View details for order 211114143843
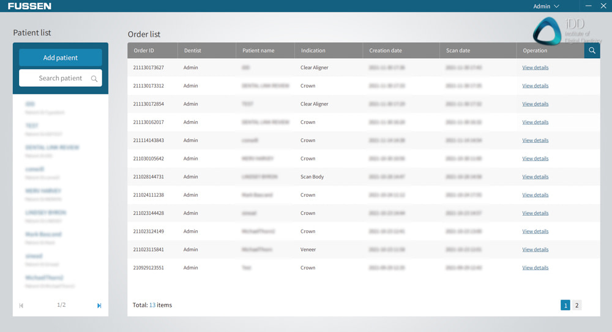The height and width of the screenshot is (332, 612). 535,140
